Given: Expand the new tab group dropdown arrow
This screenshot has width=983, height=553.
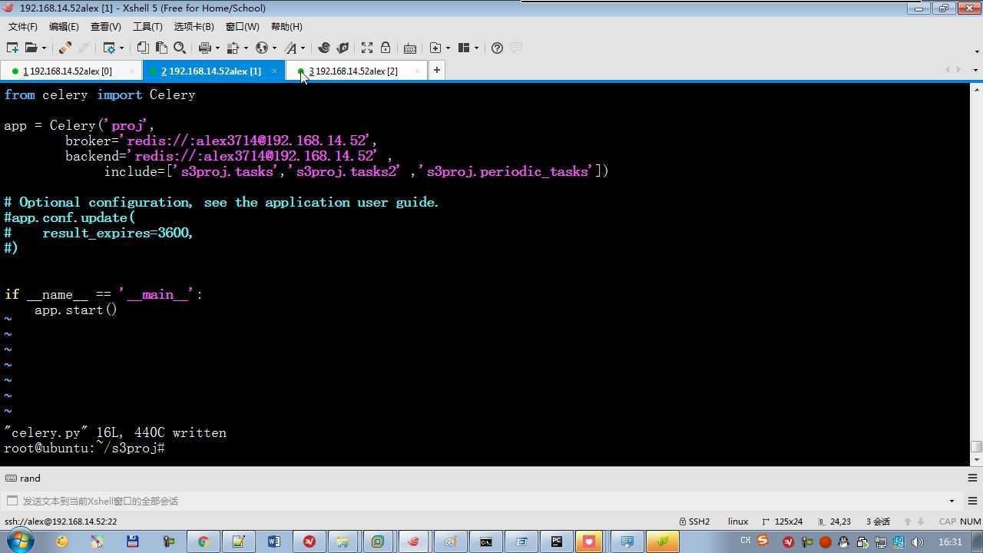Looking at the screenshot, I should pos(448,48).
